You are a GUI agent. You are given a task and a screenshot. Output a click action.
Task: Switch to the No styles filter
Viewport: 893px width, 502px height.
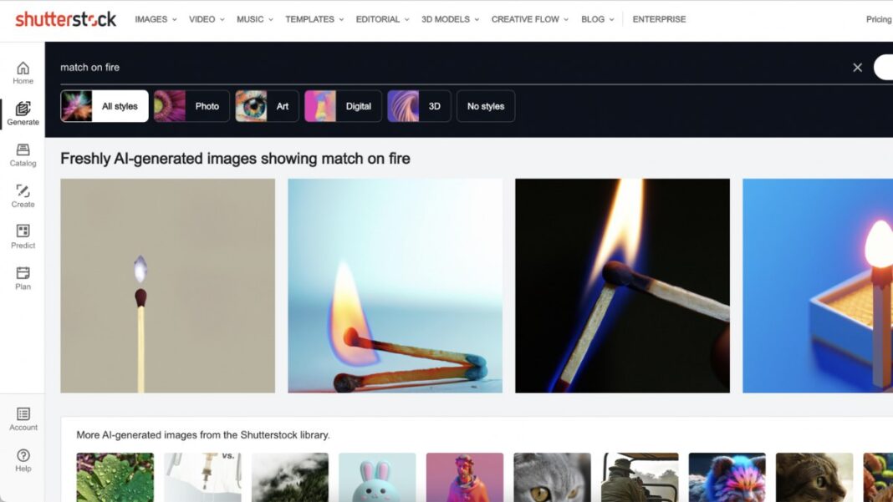[x=486, y=106]
